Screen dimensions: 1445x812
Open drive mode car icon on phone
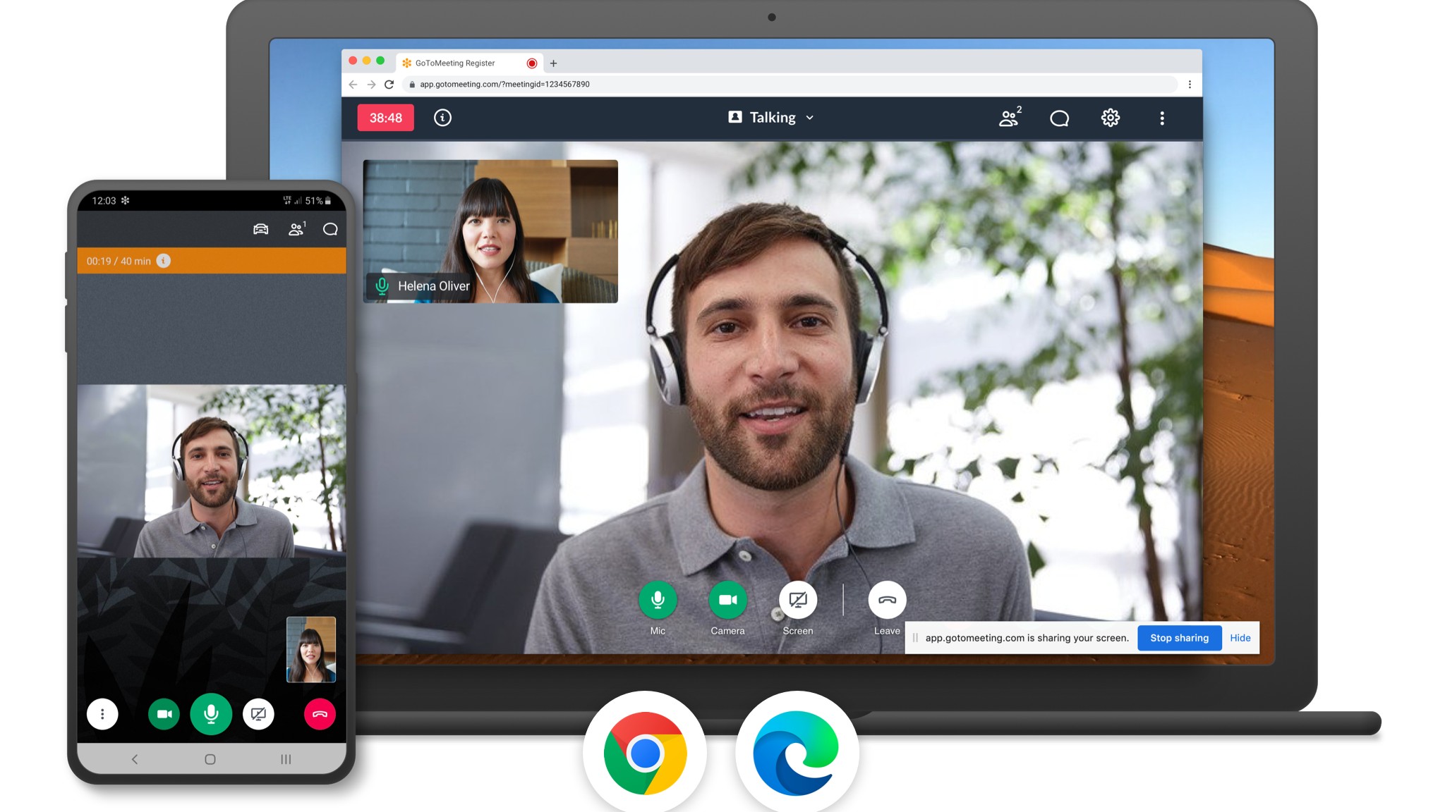(261, 229)
